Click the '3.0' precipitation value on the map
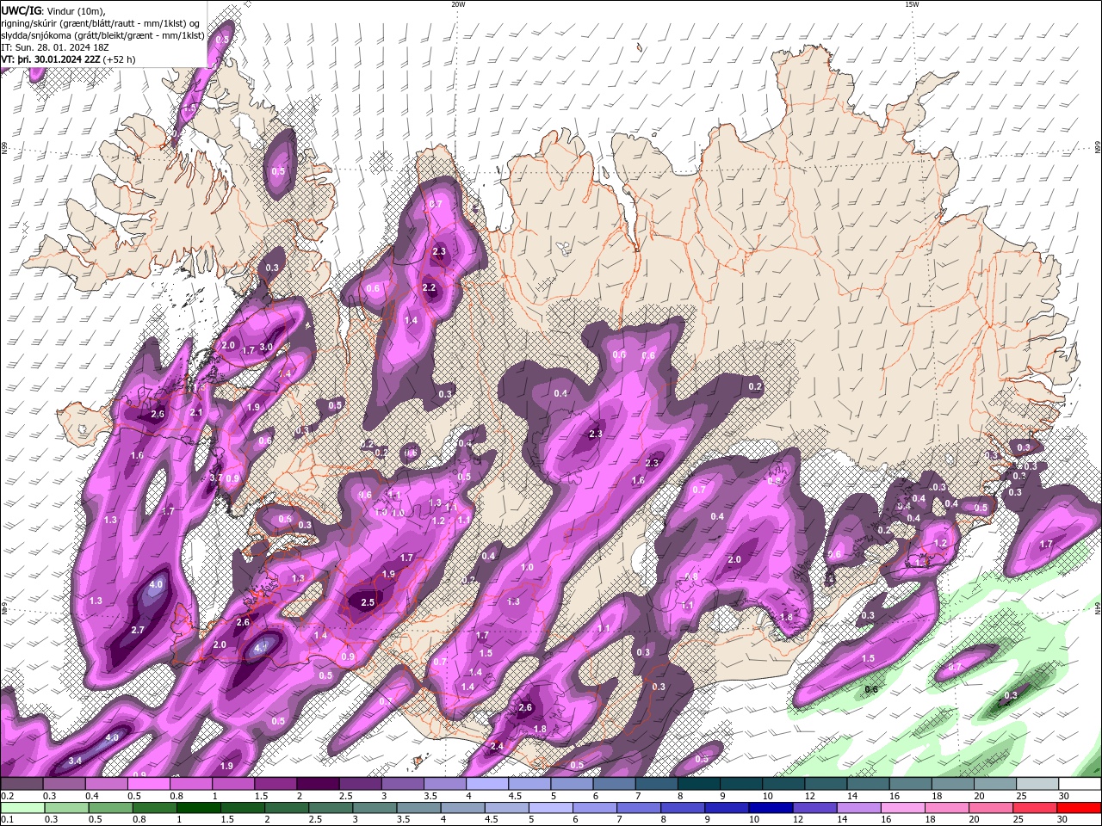The height and width of the screenshot is (826, 1102). point(266,347)
